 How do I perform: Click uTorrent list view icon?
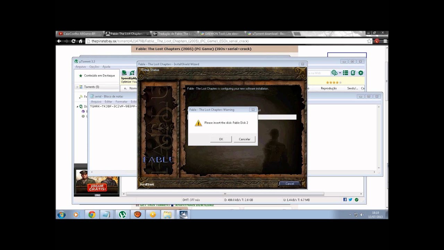coord(345,73)
